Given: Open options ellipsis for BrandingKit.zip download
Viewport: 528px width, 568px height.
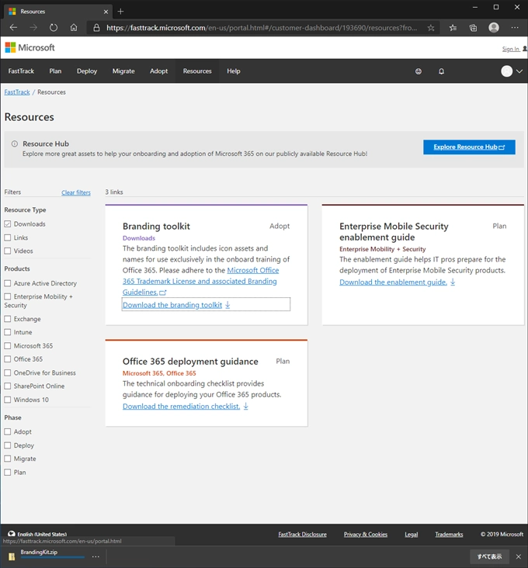Looking at the screenshot, I should [x=96, y=556].
